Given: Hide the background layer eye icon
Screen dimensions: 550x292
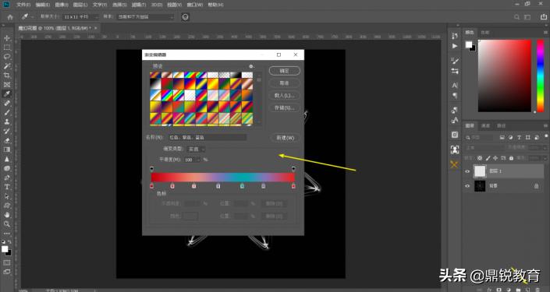Looking at the screenshot, I should [x=467, y=186].
